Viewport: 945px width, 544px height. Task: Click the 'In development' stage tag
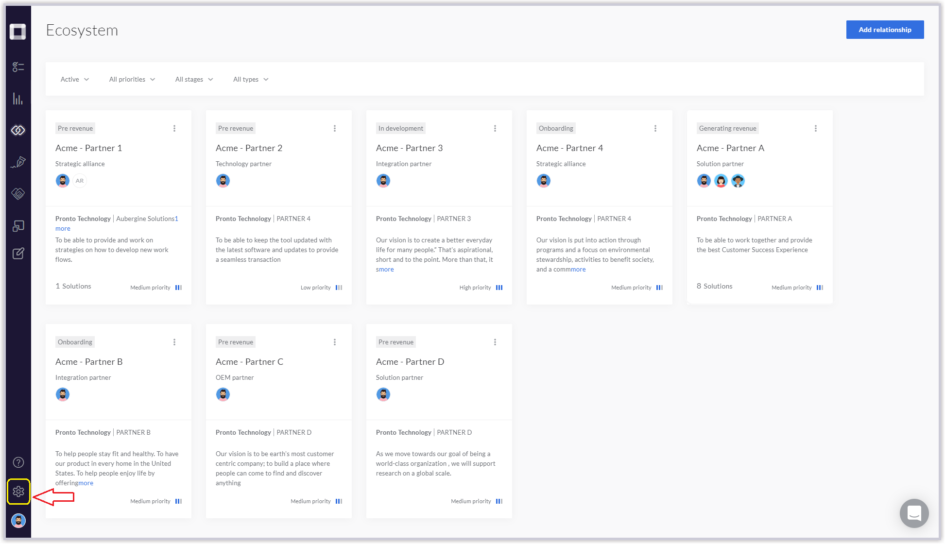click(400, 128)
